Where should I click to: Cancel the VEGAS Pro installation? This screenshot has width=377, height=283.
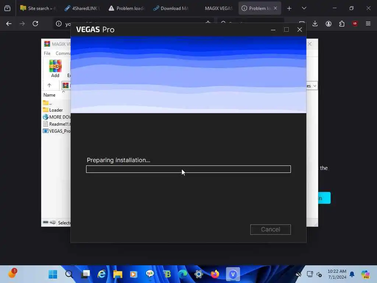coord(270,229)
